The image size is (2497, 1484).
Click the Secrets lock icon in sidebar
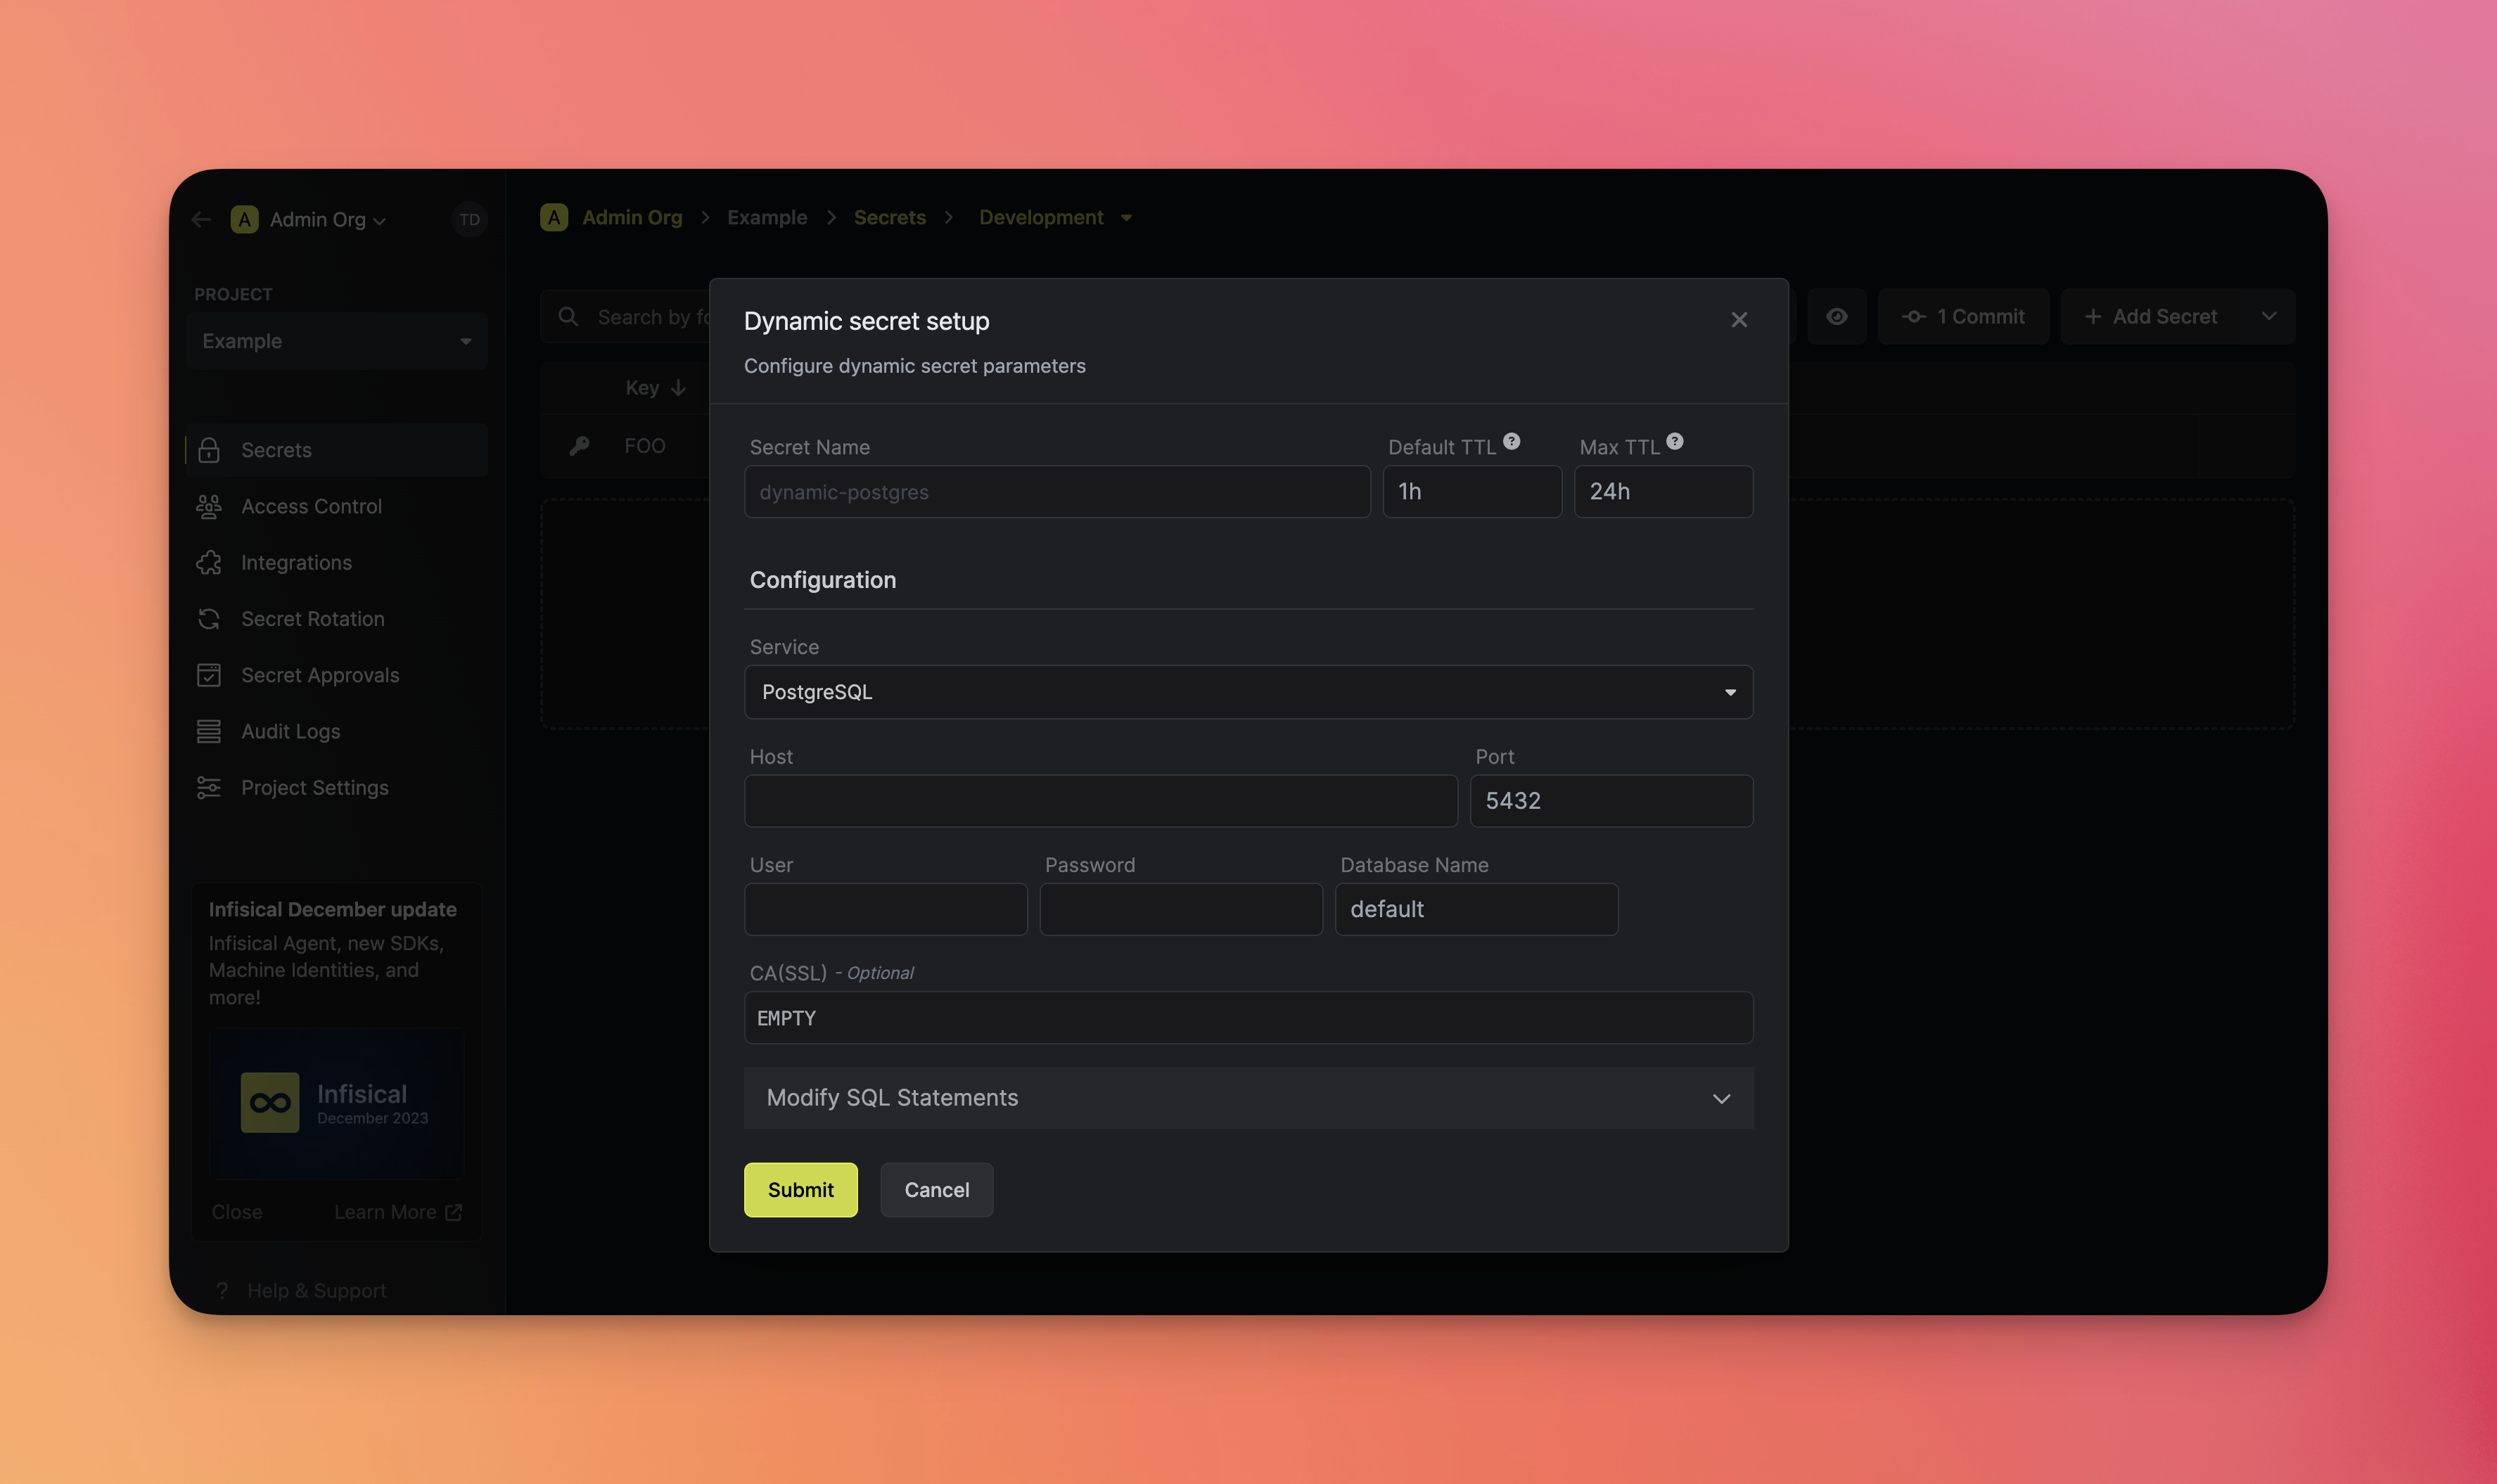209,450
